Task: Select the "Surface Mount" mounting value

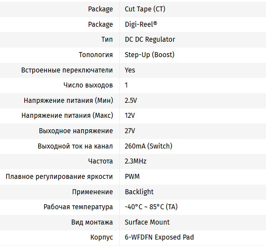Action: [x=147, y=222]
